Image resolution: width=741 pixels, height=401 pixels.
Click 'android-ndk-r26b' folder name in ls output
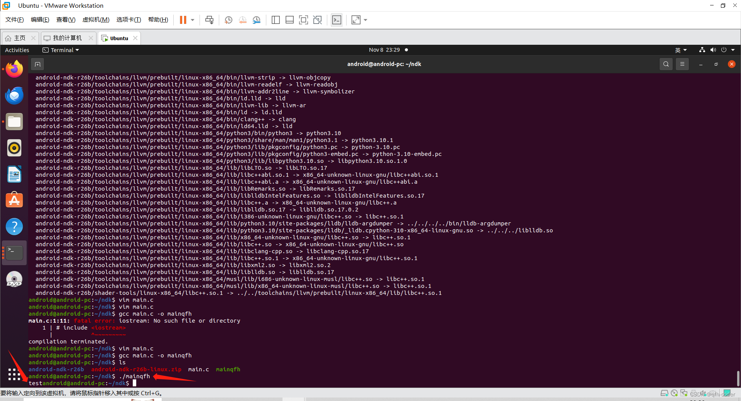[x=56, y=369]
